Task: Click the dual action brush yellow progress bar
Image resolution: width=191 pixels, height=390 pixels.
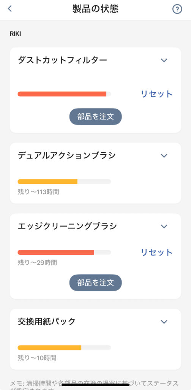Action: click(x=64, y=182)
